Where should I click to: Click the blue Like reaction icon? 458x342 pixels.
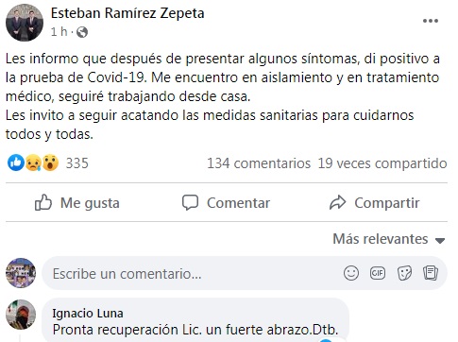[16, 162]
